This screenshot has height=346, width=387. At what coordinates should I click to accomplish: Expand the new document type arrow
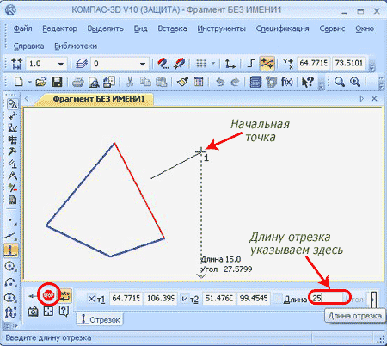pos(29,82)
